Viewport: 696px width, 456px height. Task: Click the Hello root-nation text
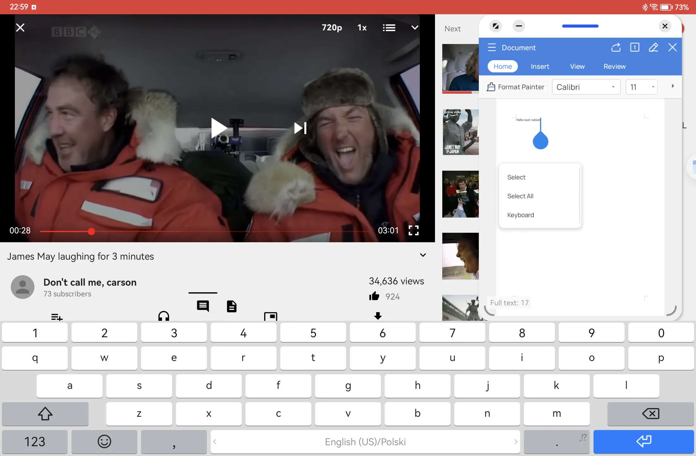[x=528, y=120]
